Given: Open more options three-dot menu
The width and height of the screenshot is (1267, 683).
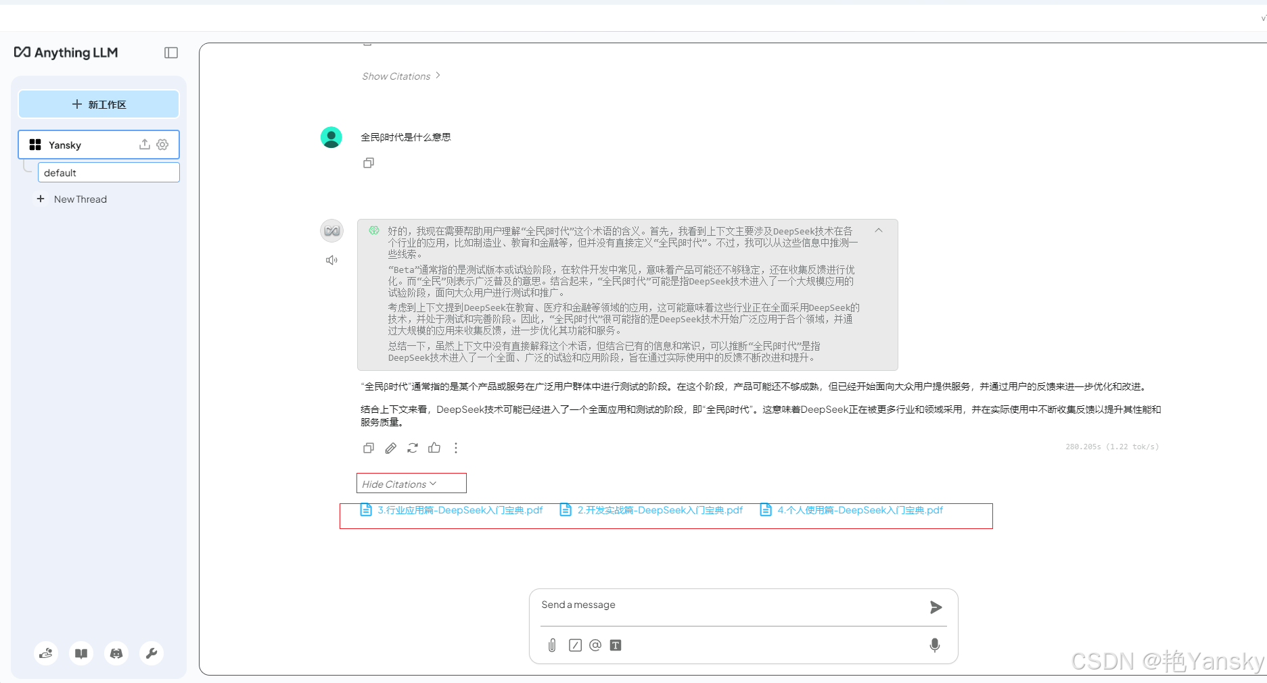Looking at the screenshot, I should click(456, 448).
